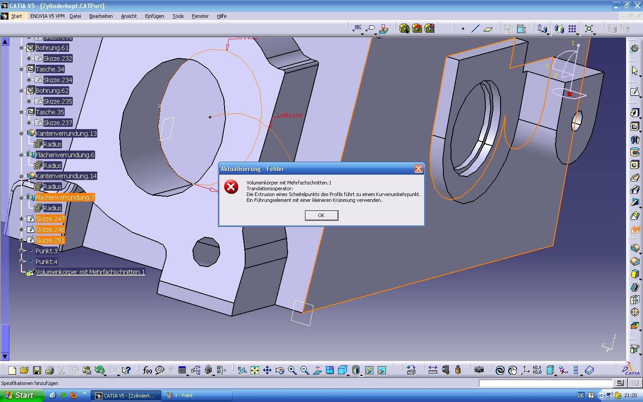Select Skizze.251 in the tree
Viewport: 643px width, 402px height.
tap(50, 240)
